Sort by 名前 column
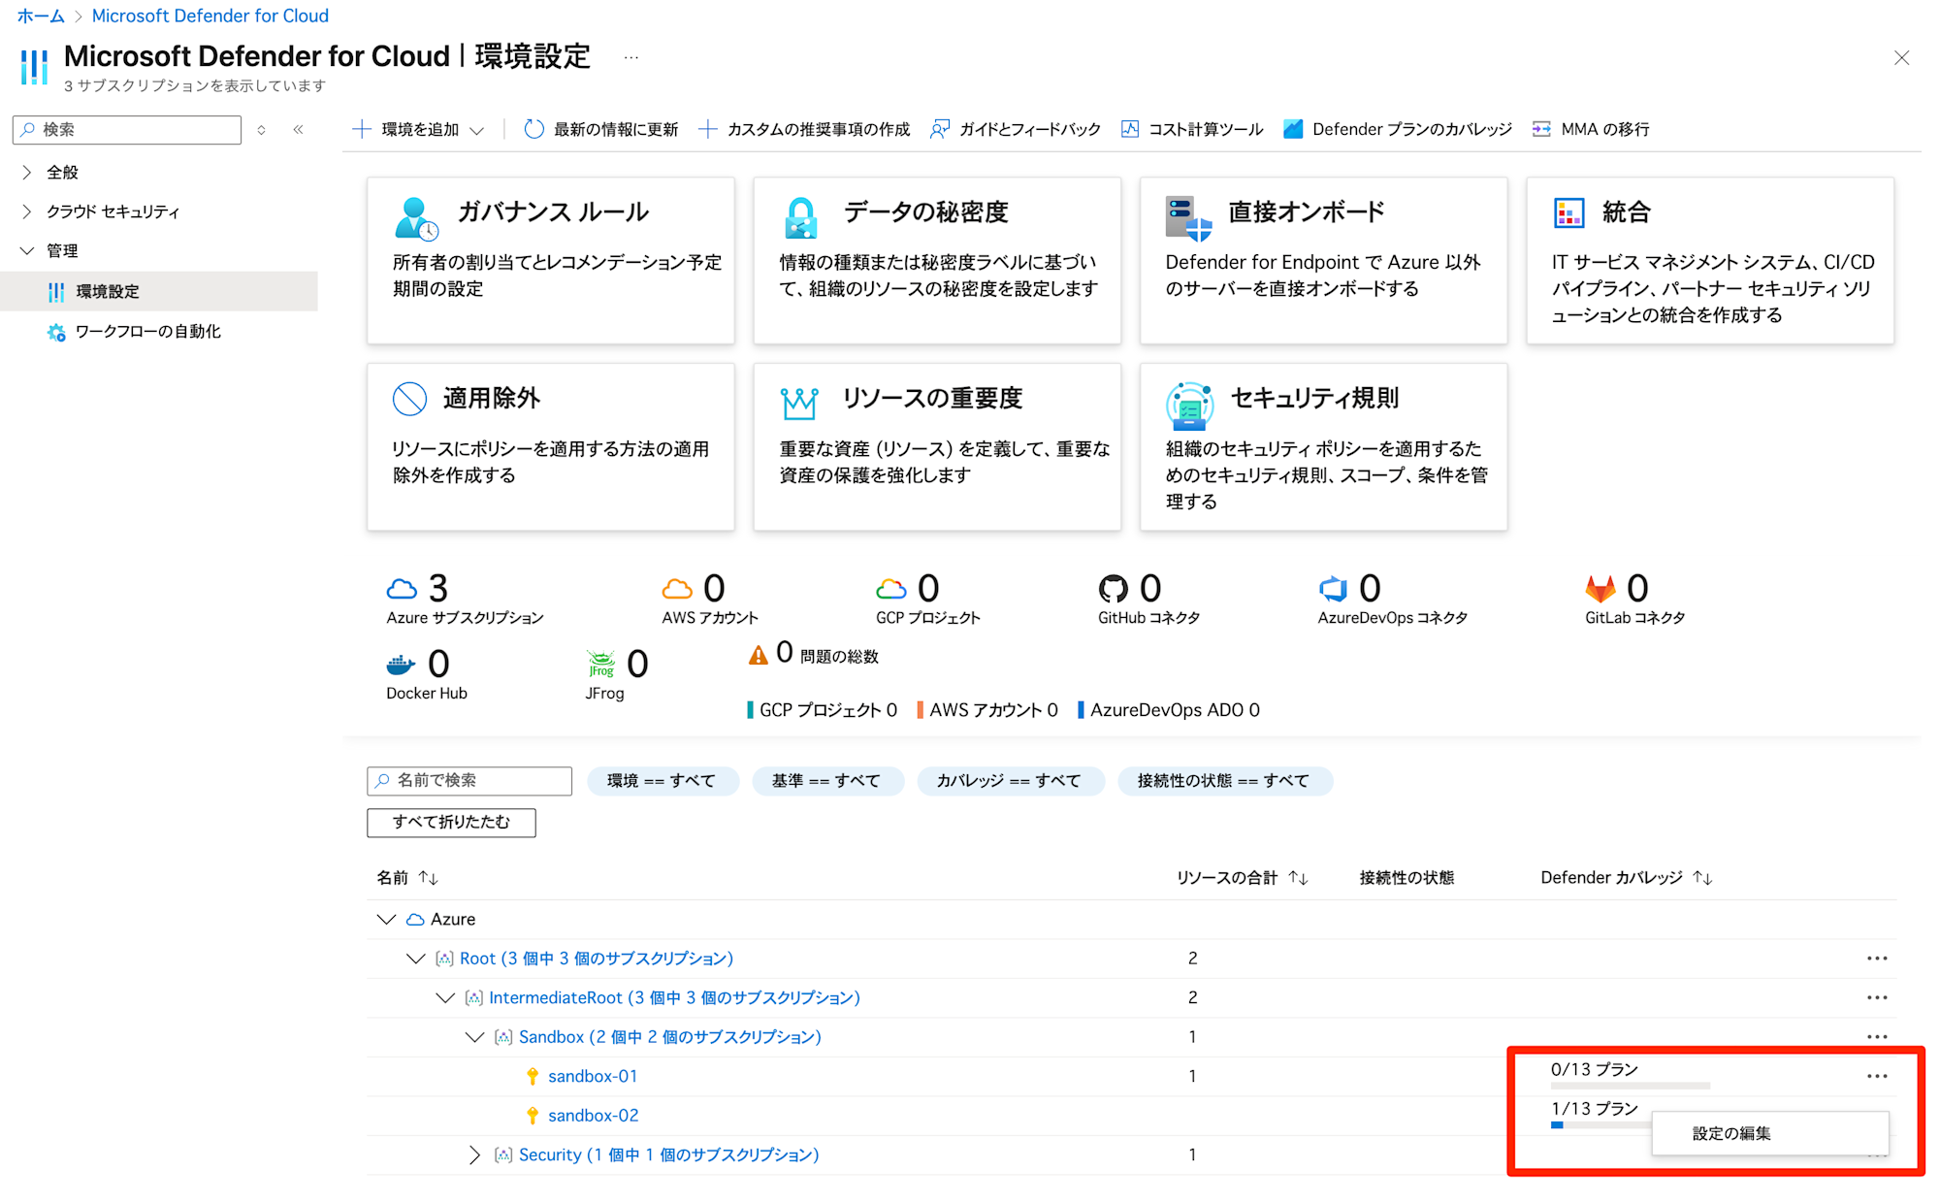 407,878
